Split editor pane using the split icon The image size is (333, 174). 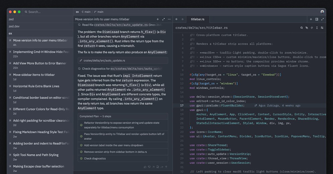pos(317,19)
